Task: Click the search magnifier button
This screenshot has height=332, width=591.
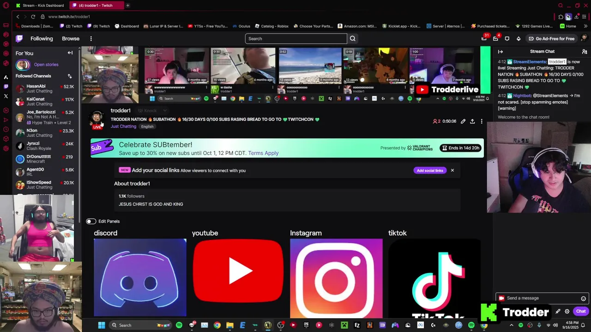Action: (353, 39)
